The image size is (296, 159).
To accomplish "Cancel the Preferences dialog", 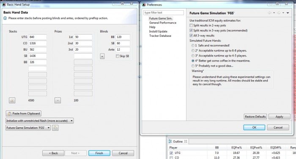I will pos(278,127).
